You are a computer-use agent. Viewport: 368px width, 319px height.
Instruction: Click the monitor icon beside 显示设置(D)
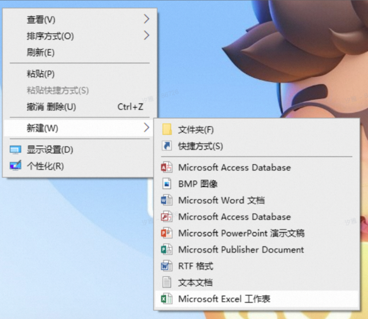pos(16,150)
